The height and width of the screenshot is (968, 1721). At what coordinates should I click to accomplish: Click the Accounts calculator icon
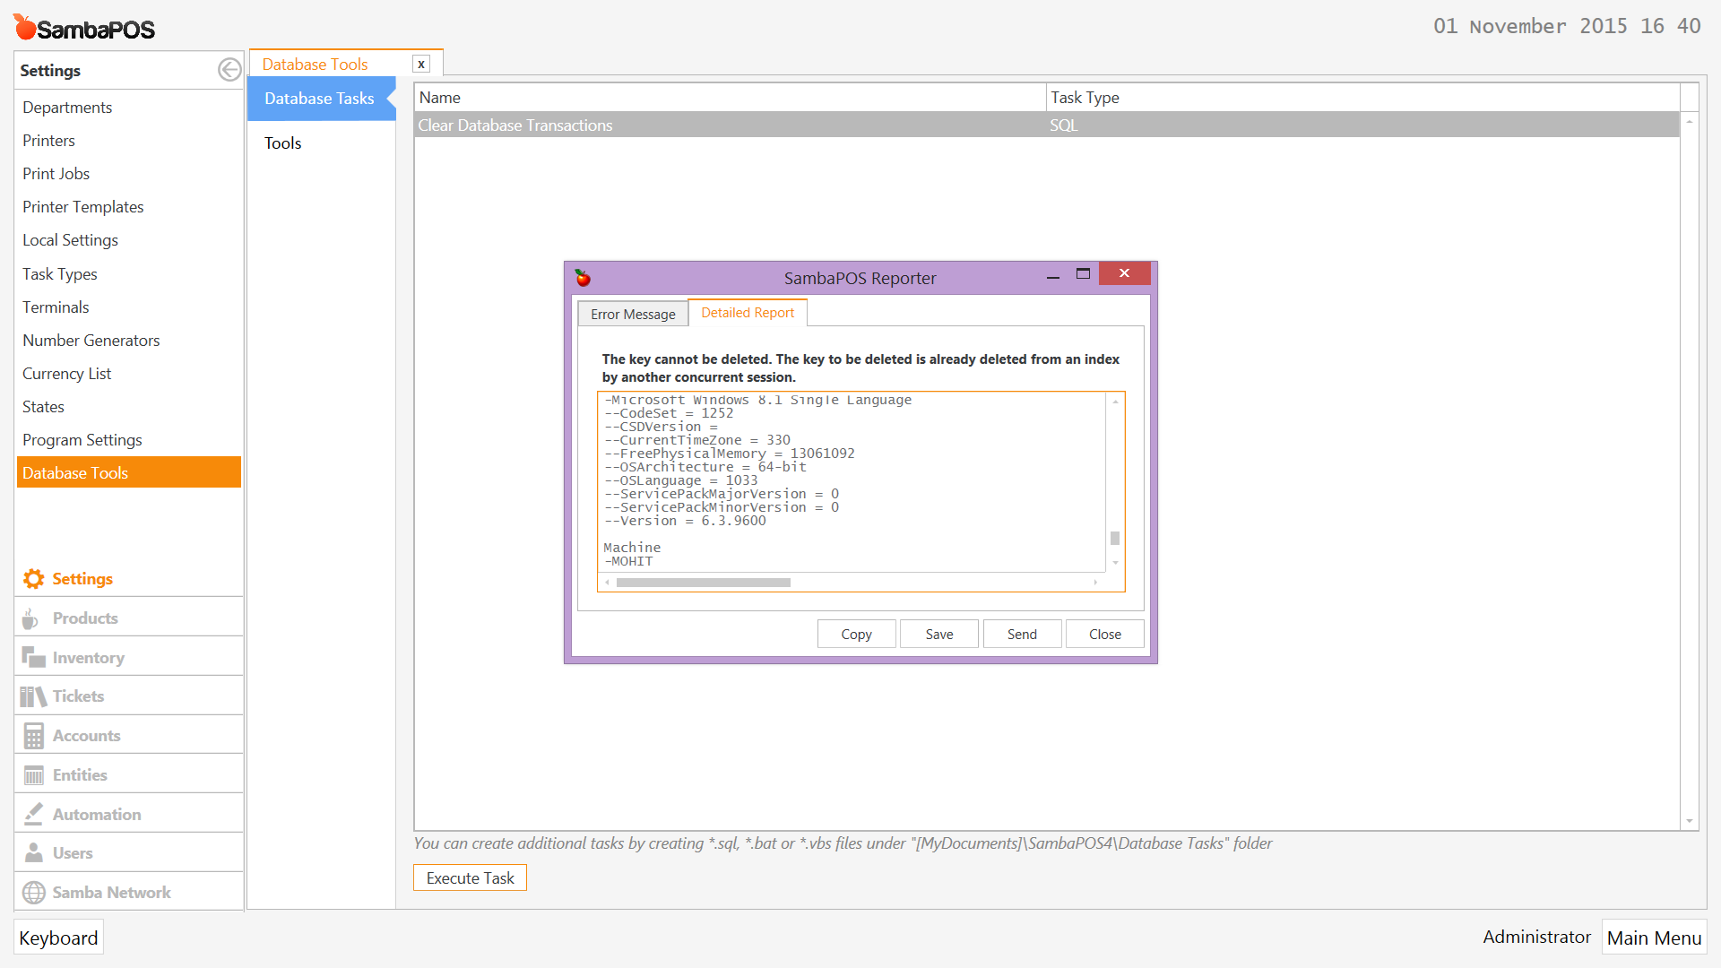[33, 736]
